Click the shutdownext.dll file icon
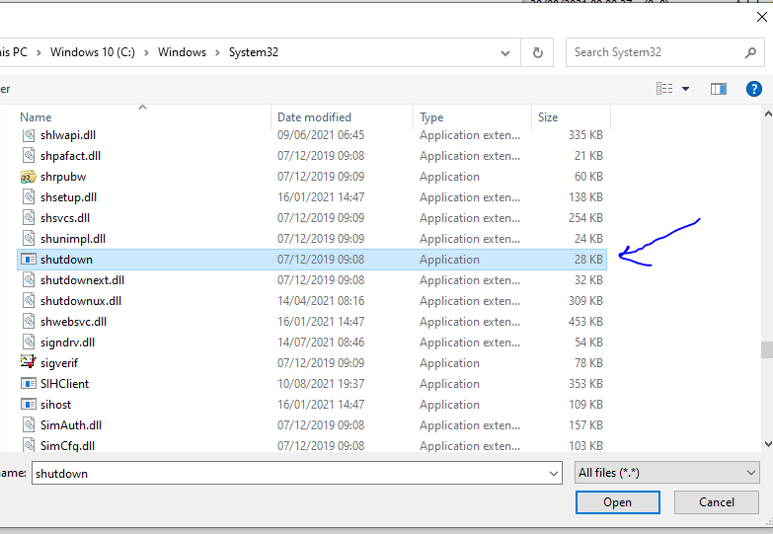Viewport: 773px width, 534px height. (x=29, y=280)
